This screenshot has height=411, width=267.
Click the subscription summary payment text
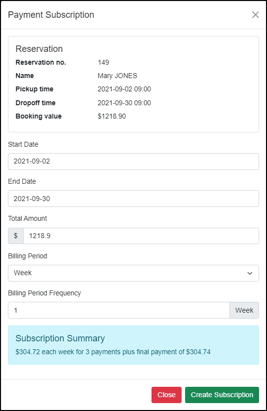[113, 352]
